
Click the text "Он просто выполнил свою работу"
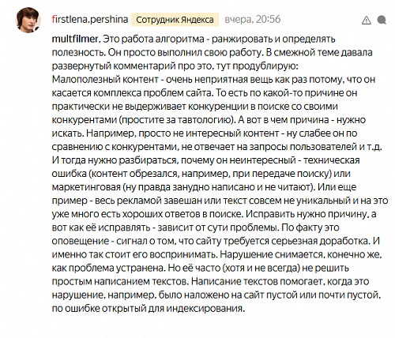pos(184,52)
